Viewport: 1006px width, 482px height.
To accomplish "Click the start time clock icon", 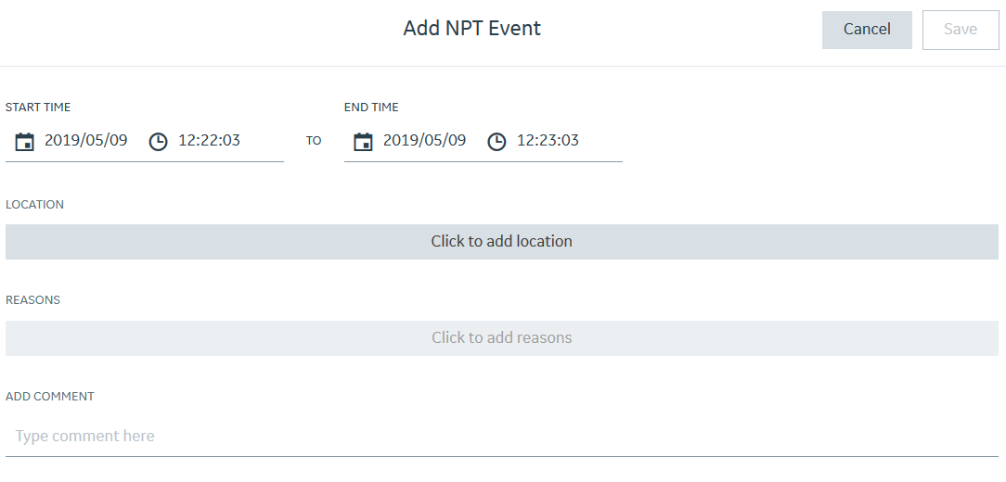I will 158,142.
